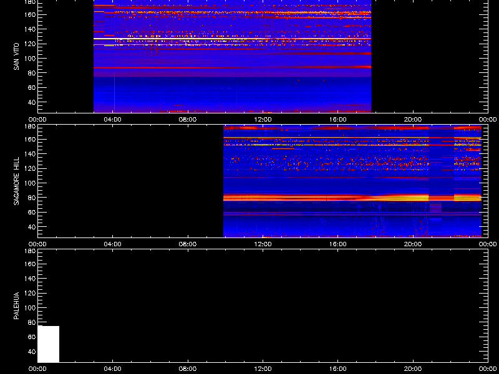Click the PALEHUA axis label

point(16,305)
